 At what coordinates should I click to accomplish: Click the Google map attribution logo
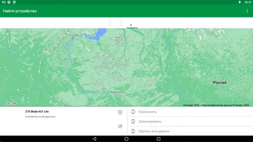tap(11, 103)
